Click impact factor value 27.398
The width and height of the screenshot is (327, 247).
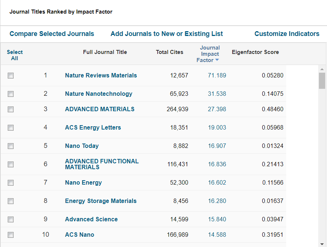pos(217,109)
